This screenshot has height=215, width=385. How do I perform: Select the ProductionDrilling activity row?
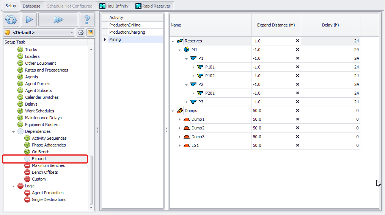124,25
